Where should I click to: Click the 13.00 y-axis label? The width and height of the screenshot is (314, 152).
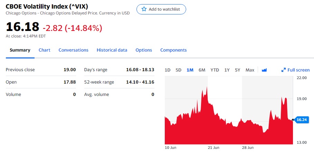point(302,142)
